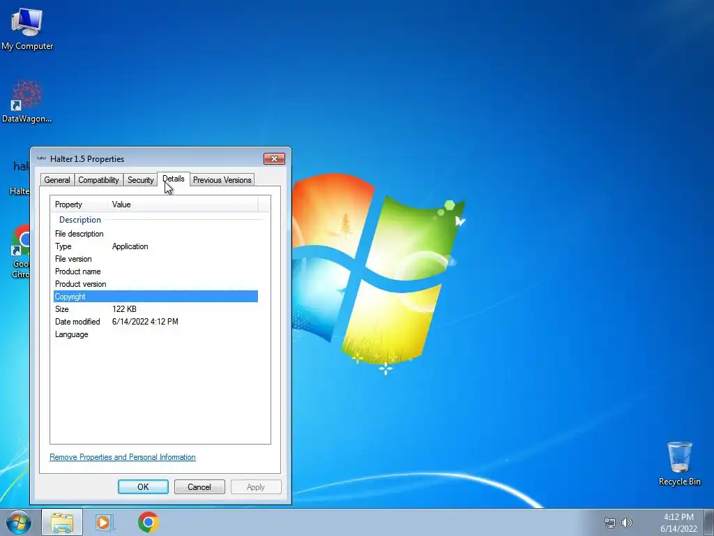Open the Recycle Bin icon
Image resolution: width=714 pixels, height=536 pixels.
pos(679,463)
